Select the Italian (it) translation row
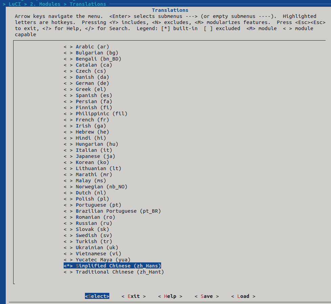 coord(88,150)
